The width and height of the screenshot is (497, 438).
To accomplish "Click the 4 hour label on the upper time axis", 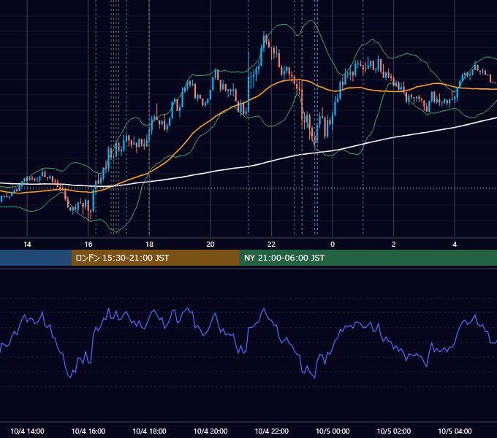I will coord(455,245).
